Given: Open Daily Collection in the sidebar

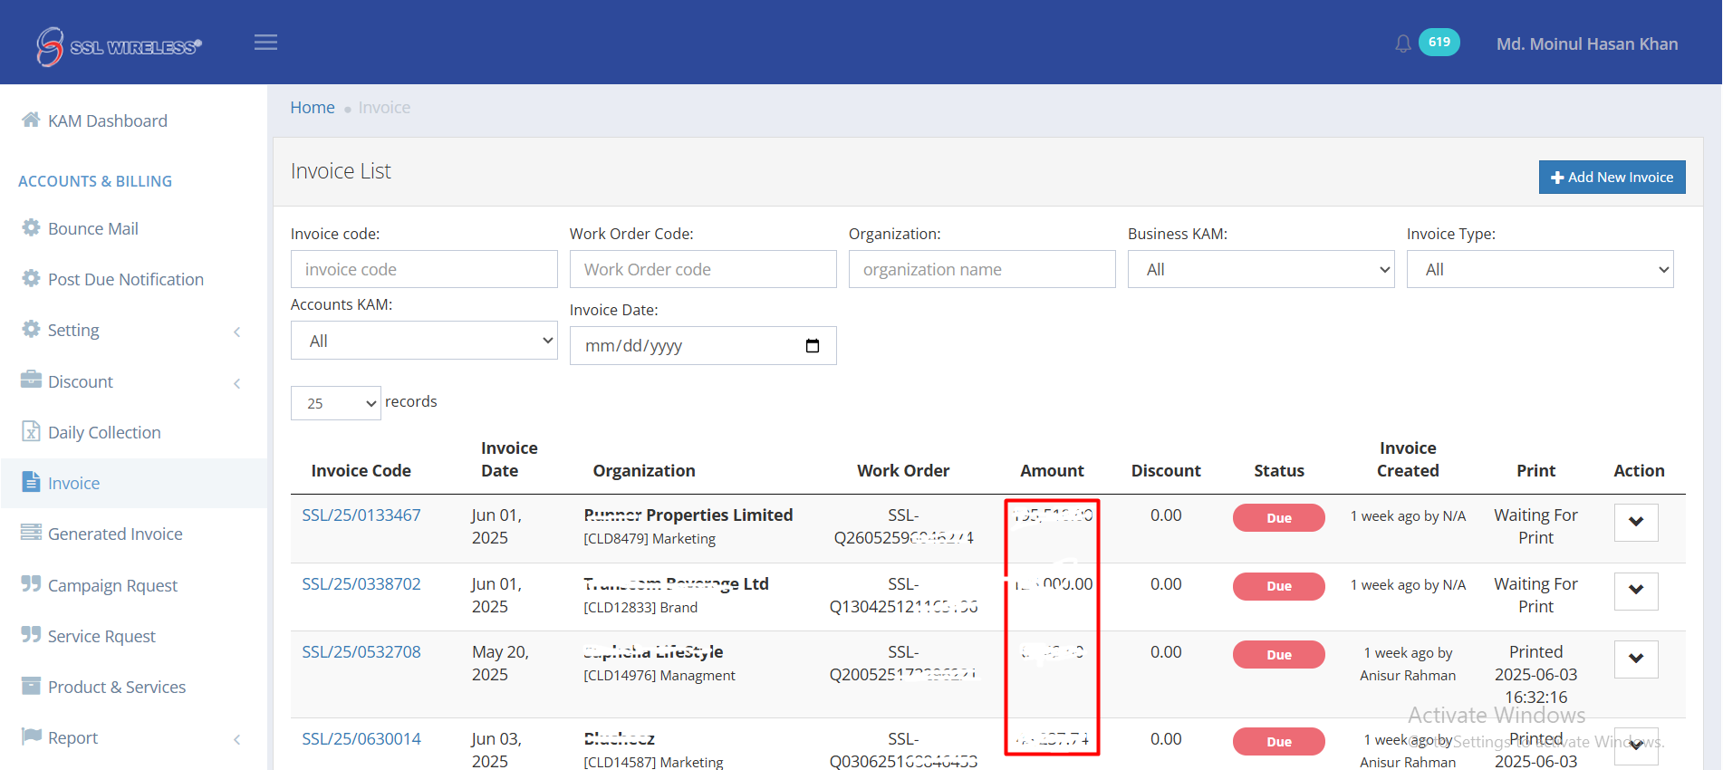Looking at the screenshot, I should pos(103,432).
